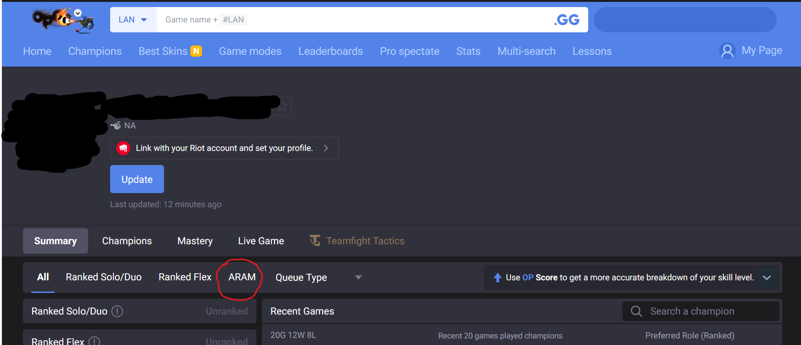Open Best Skins page
This screenshot has width=801, height=345.
[x=163, y=51]
